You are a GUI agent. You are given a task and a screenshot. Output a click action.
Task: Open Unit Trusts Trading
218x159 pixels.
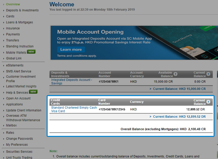19,157
